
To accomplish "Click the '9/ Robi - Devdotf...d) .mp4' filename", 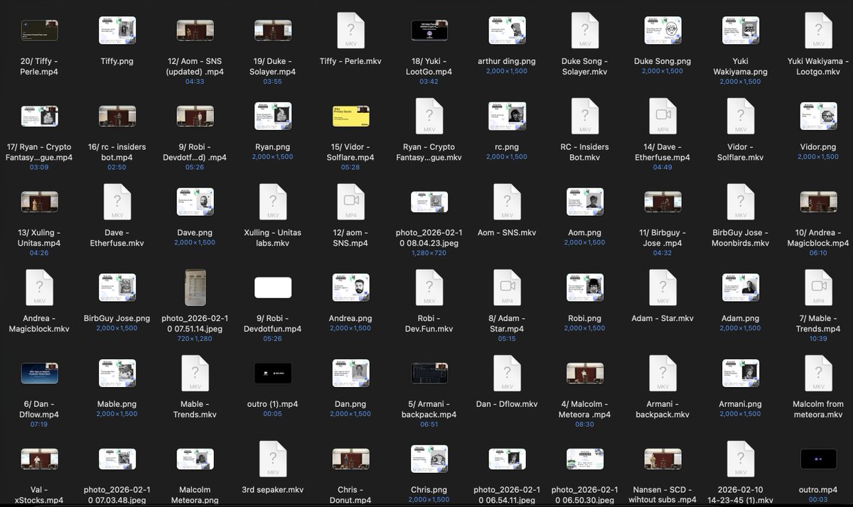I will (x=195, y=152).
